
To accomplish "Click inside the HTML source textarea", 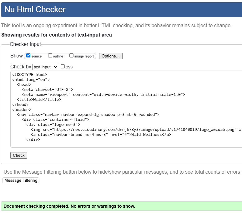I will (126, 109).
